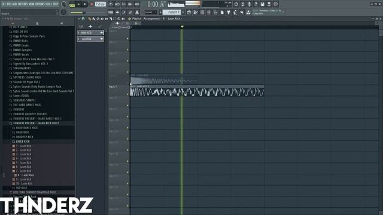Open project info page icon
383x215 pixels.
pyautogui.click(x=222, y=12)
